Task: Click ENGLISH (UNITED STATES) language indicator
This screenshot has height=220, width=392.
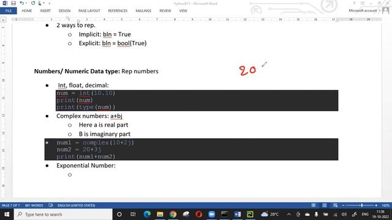Action: [x=76, y=205]
